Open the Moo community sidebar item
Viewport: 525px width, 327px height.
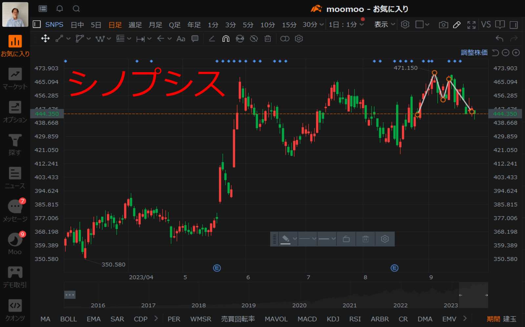[15, 244]
